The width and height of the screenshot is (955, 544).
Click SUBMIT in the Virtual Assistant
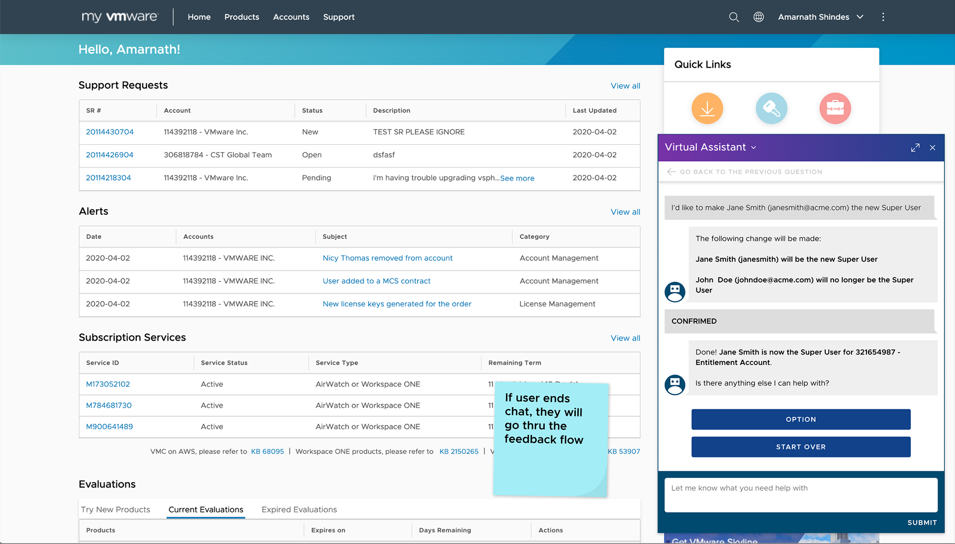click(x=922, y=523)
